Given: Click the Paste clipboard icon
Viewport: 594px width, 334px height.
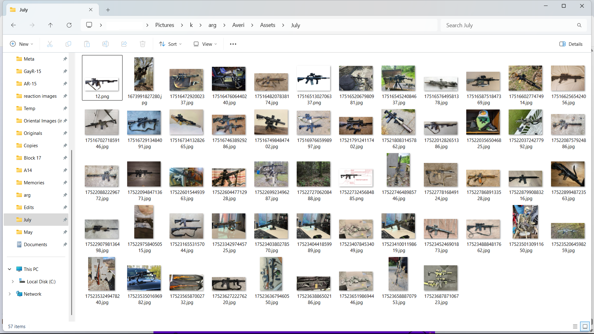Looking at the screenshot, I should [87, 44].
